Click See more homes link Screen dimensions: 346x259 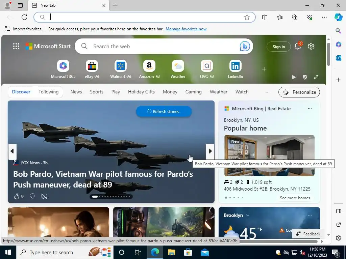(x=295, y=198)
